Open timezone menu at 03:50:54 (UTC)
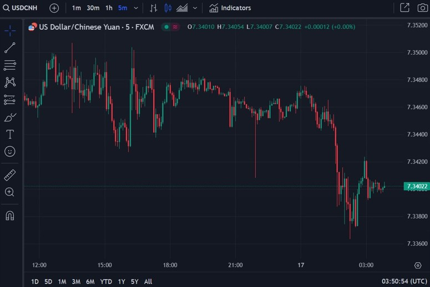Viewport: 430px width, 287px height. tap(404, 281)
